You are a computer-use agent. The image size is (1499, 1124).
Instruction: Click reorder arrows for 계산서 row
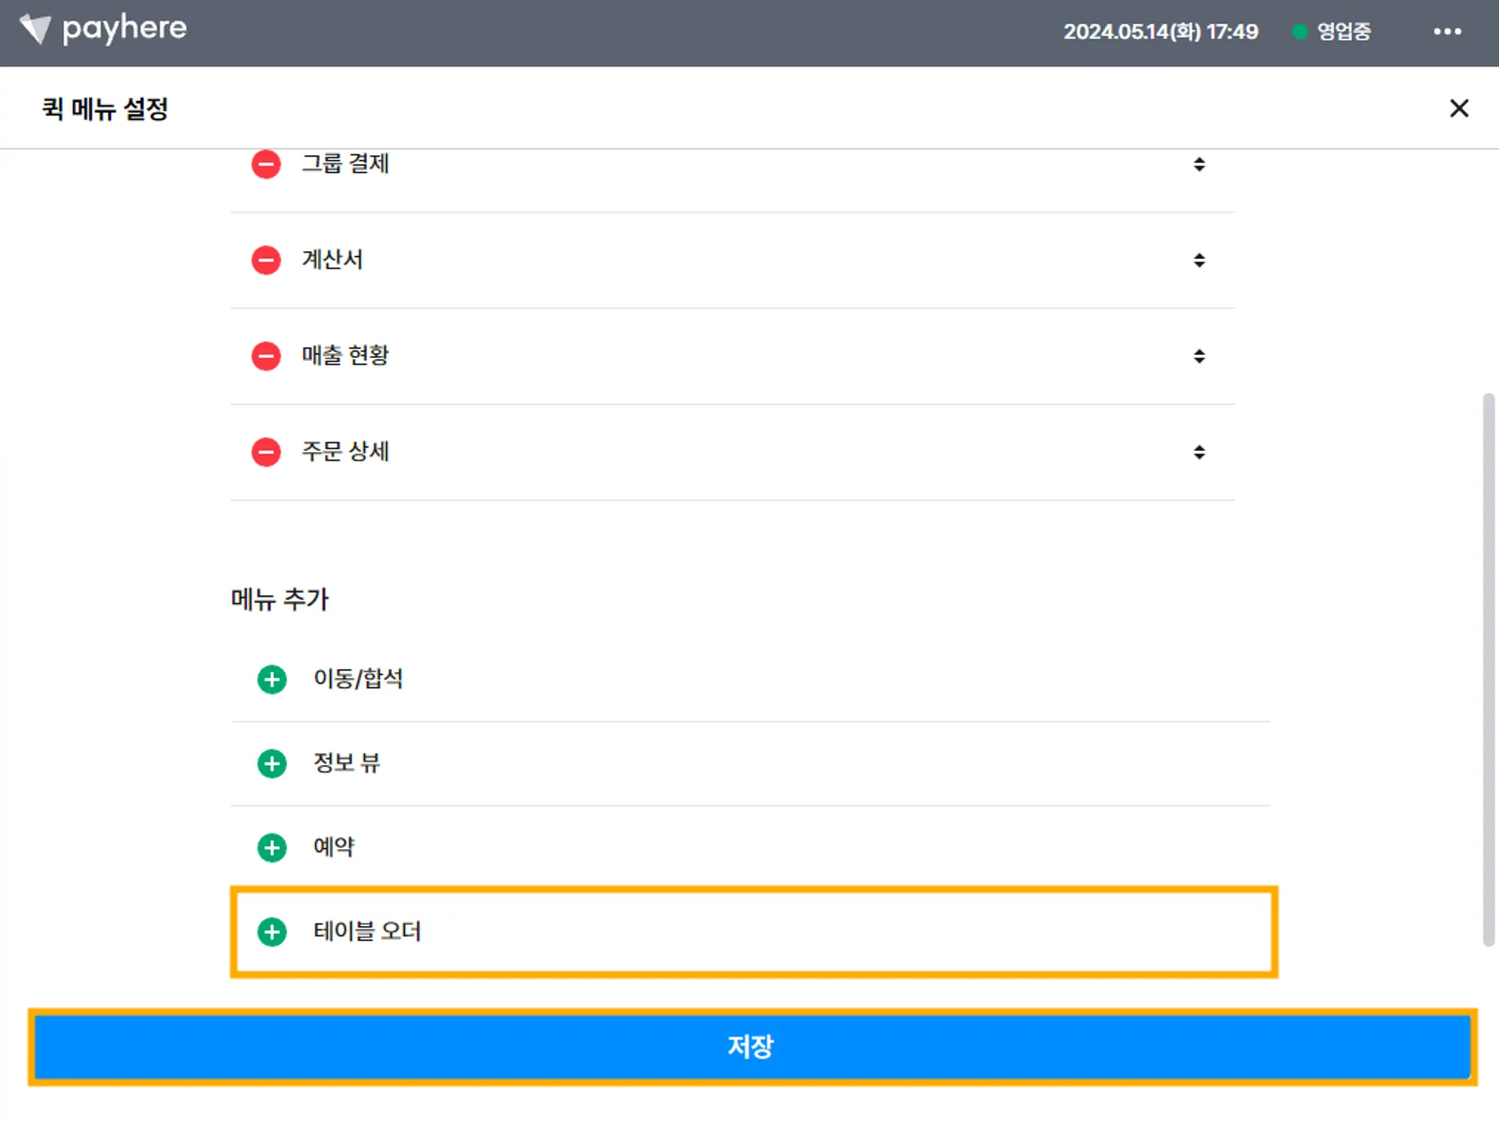point(1199,260)
